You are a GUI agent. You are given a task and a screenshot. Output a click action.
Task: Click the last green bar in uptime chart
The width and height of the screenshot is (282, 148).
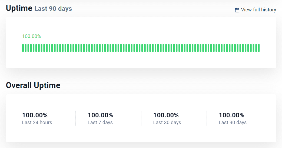(259, 48)
